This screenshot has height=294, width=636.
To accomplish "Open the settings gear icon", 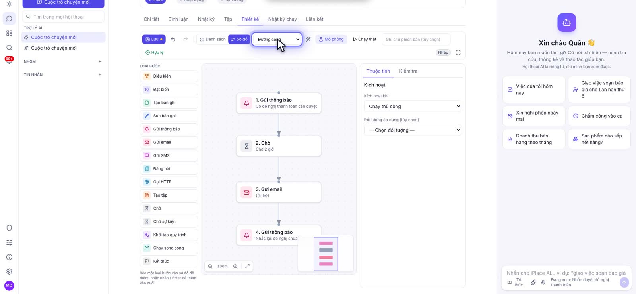I will 9,271.
